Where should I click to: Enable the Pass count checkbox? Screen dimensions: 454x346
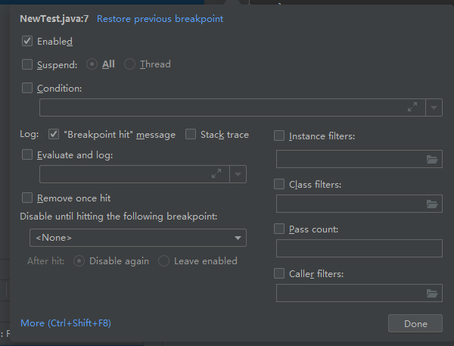click(x=279, y=229)
